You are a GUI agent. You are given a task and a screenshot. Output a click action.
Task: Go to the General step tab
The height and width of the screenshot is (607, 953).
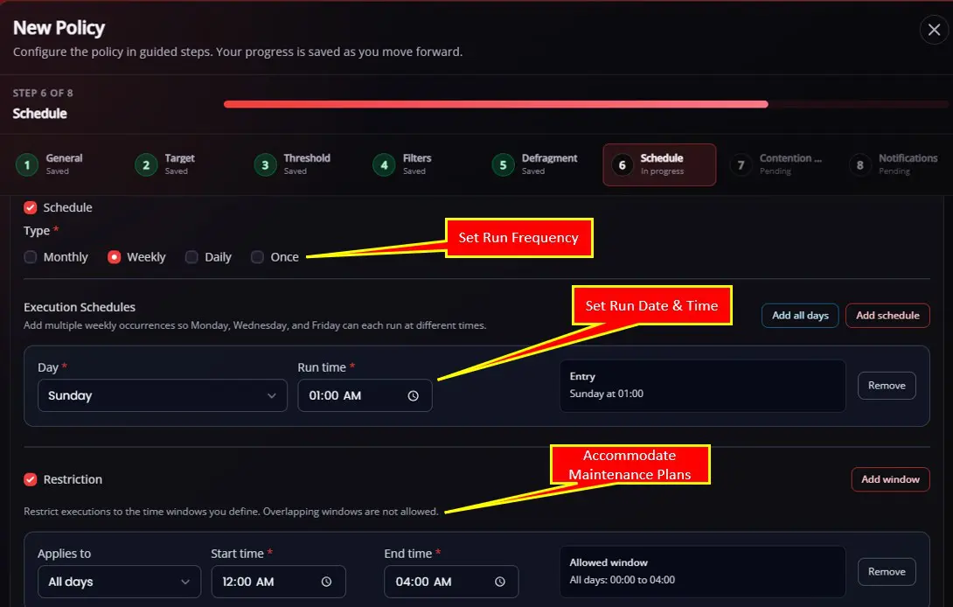[65, 164]
